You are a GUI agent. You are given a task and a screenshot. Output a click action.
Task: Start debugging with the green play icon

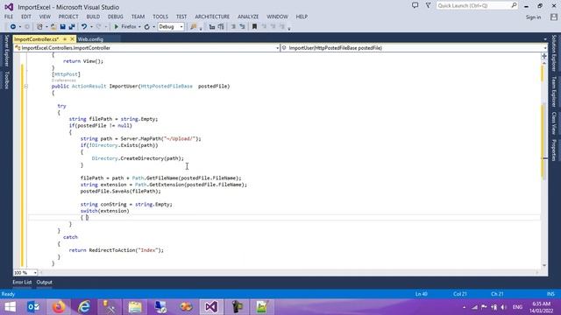[116, 27]
